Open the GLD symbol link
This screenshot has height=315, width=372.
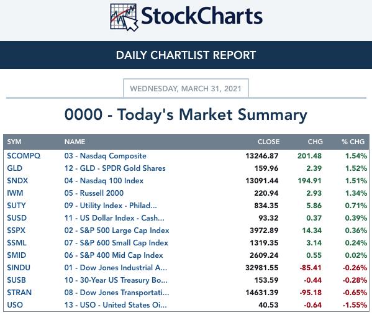point(15,168)
